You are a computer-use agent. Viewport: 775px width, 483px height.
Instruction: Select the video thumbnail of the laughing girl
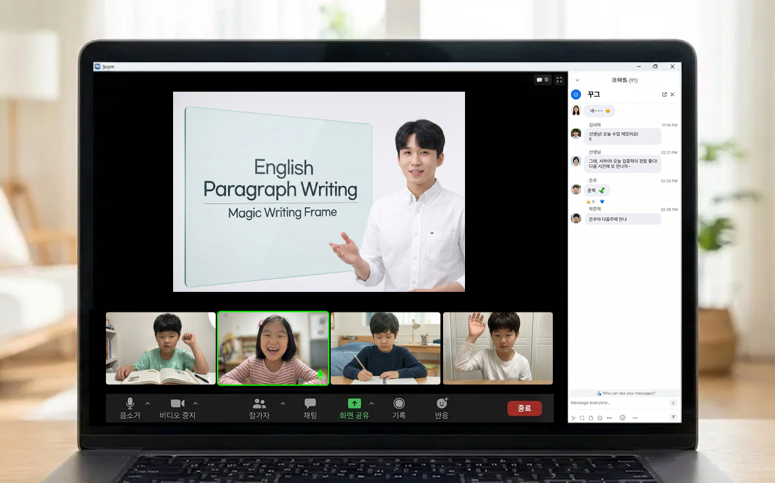click(x=273, y=349)
